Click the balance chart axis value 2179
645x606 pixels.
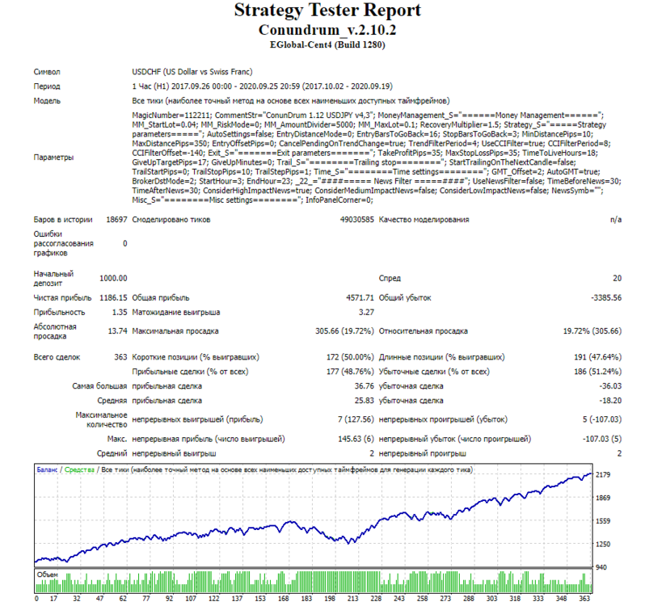[603, 475]
